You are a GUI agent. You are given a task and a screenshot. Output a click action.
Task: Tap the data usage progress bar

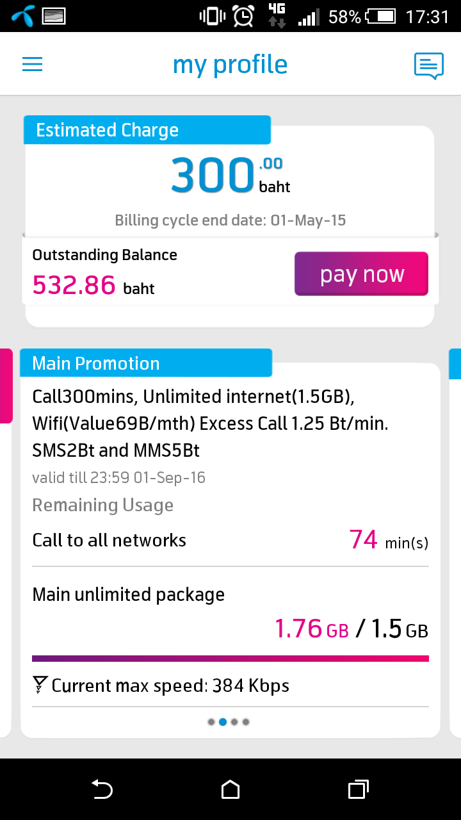[x=230, y=658]
